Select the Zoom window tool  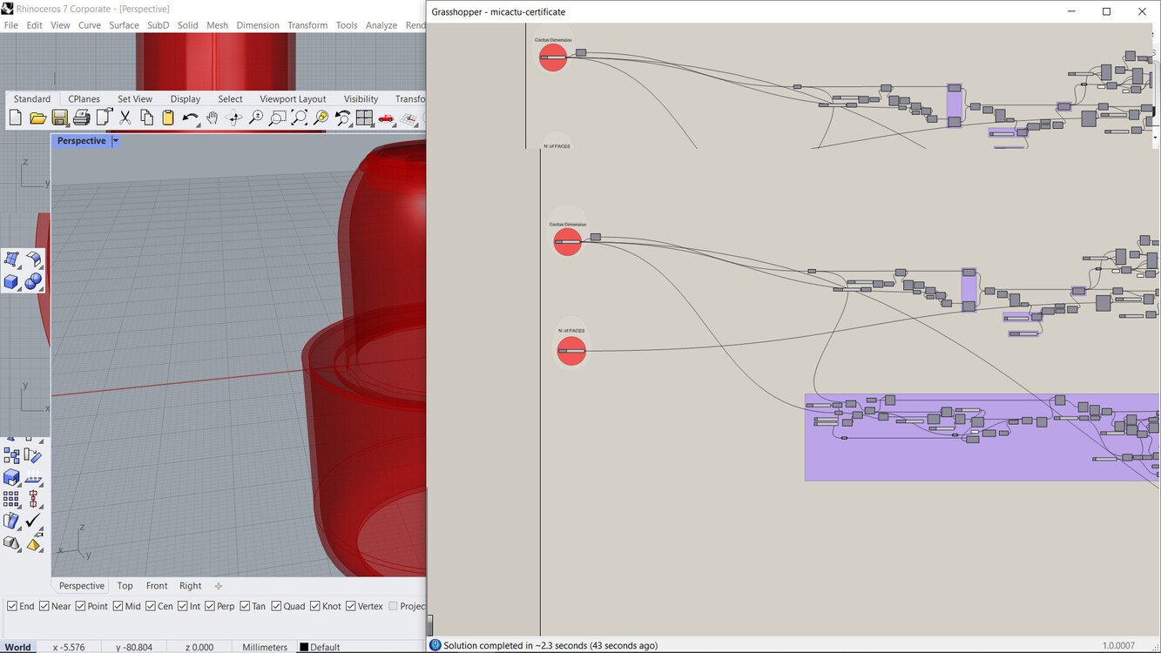[277, 118]
